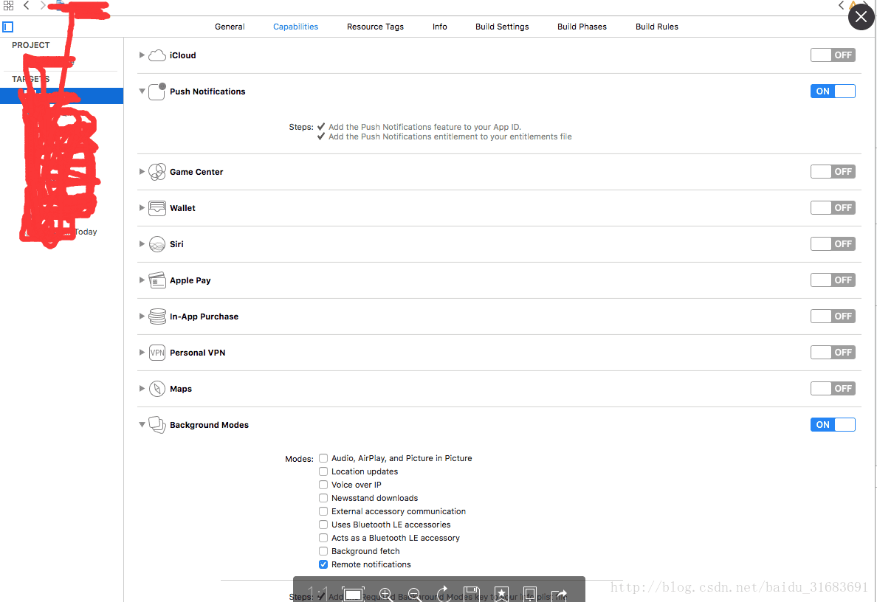Click the Wallet icon
Image resolution: width=877 pixels, height=602 pixels.
click(157, 208)
